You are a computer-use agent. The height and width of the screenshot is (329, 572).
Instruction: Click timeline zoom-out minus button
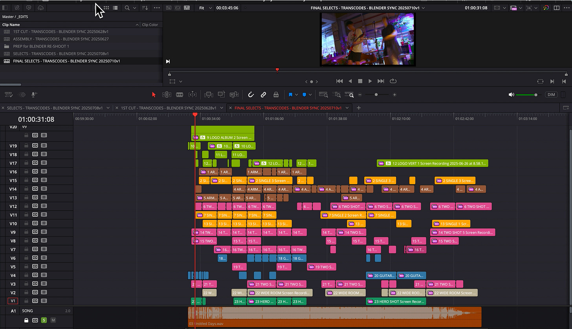tap(359, 95)
